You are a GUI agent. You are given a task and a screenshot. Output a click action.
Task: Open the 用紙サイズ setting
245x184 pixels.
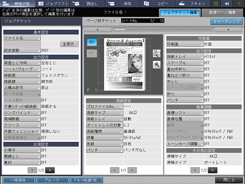pyautogui.click(x=104, y=113)
